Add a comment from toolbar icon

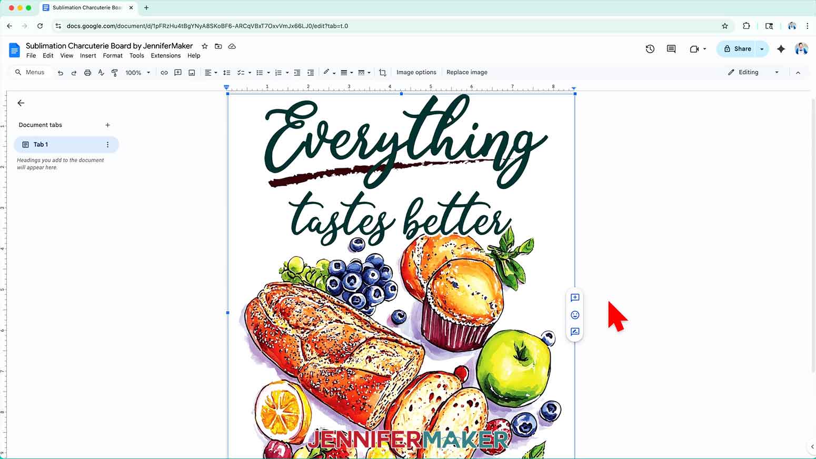pos(178,73)
